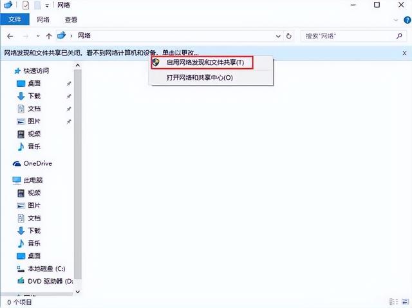Expand address bar history dropdown
Image resolution: width=412 pixels, height=308 pixels.
tap(278, 36)
